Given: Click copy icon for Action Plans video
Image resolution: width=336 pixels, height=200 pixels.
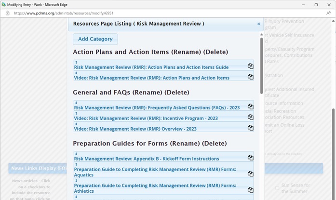Looking at the screenshot, I should click(250, 77).
